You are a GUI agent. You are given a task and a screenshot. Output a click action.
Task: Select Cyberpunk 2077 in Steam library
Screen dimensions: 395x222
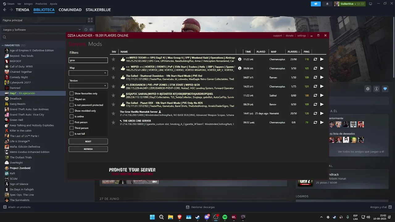[x=20, y=82]
